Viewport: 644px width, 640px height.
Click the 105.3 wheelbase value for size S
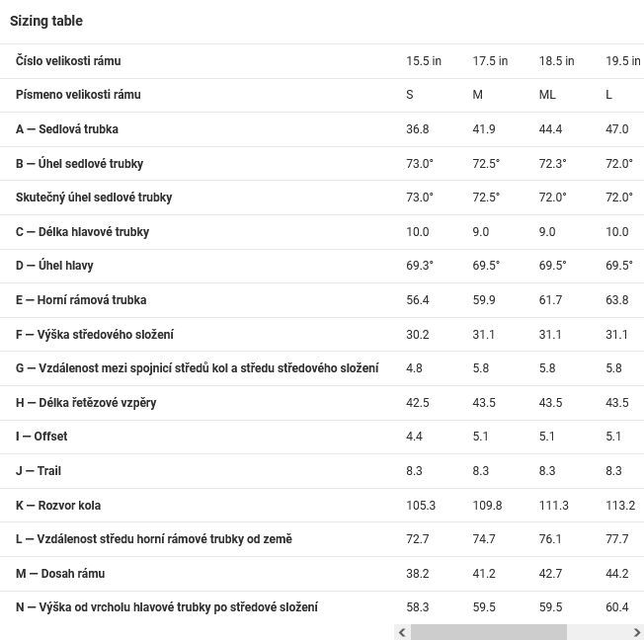pos(421,505)
